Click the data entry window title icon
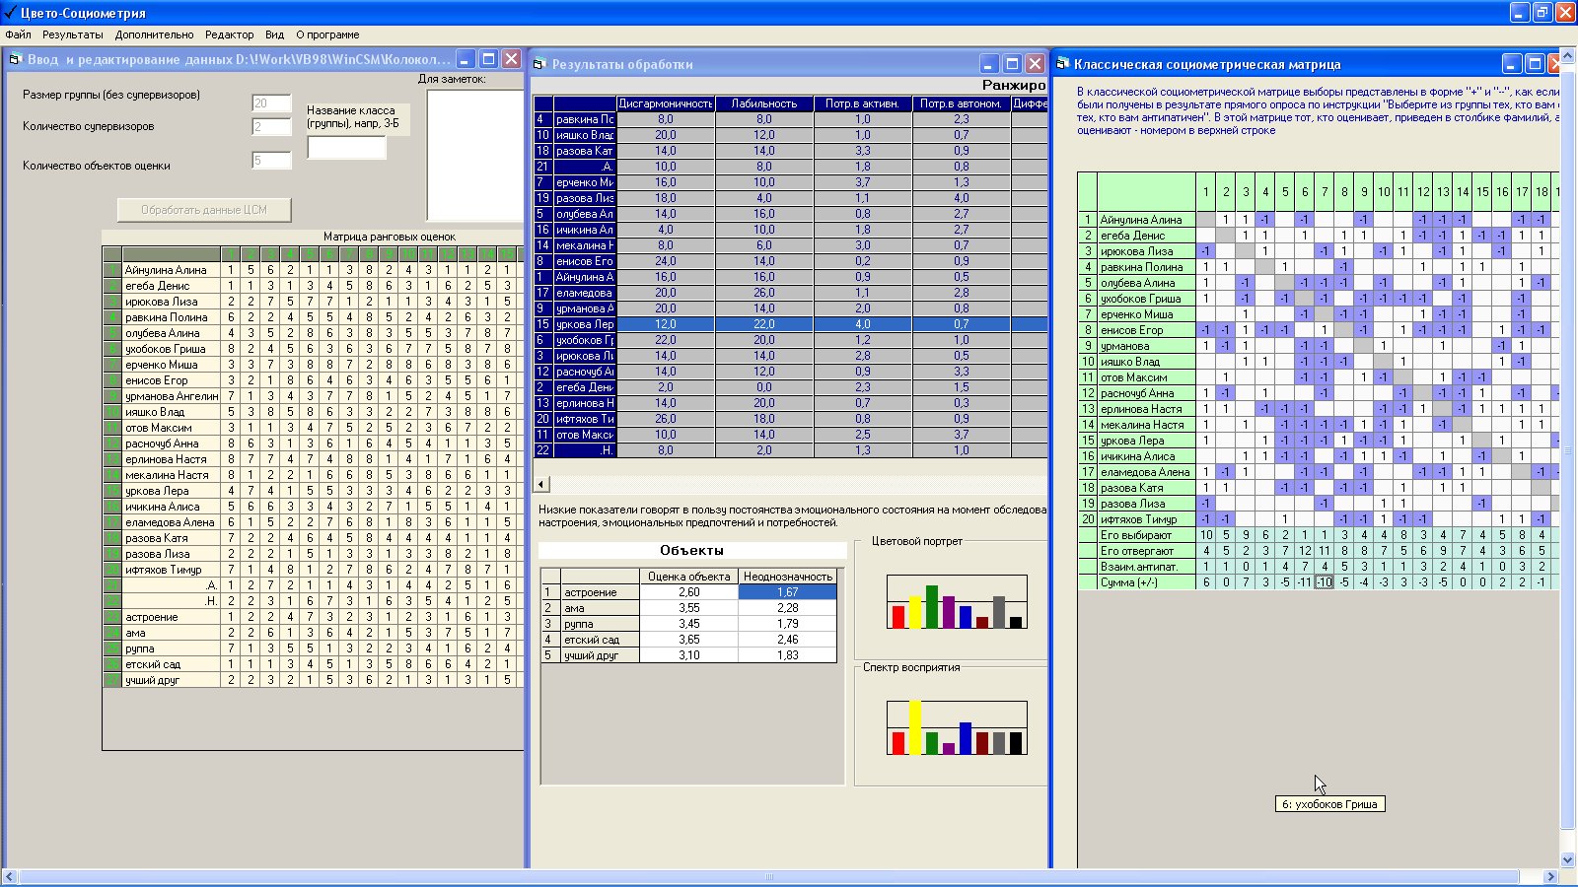This screenshot has height=887, width=1578. point(15,59)
